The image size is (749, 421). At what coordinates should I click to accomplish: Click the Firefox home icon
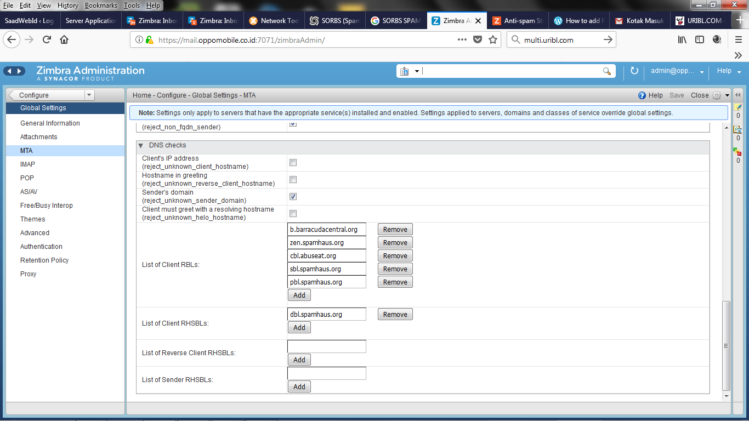tap(64, 39)
